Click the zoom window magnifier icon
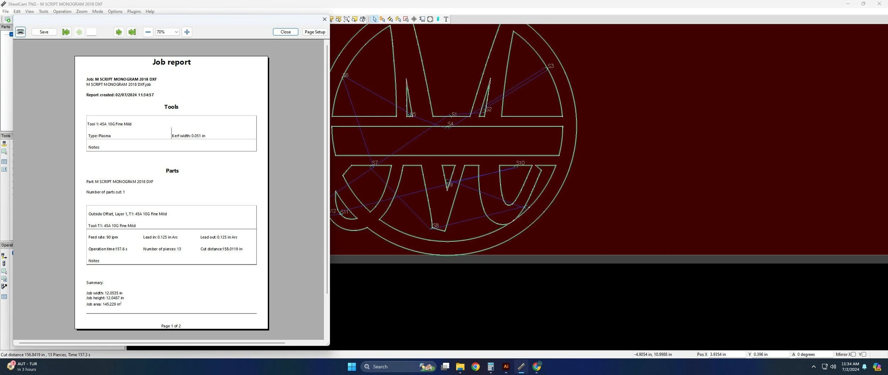This screenshot has height=375, width=888. (346, 19)
